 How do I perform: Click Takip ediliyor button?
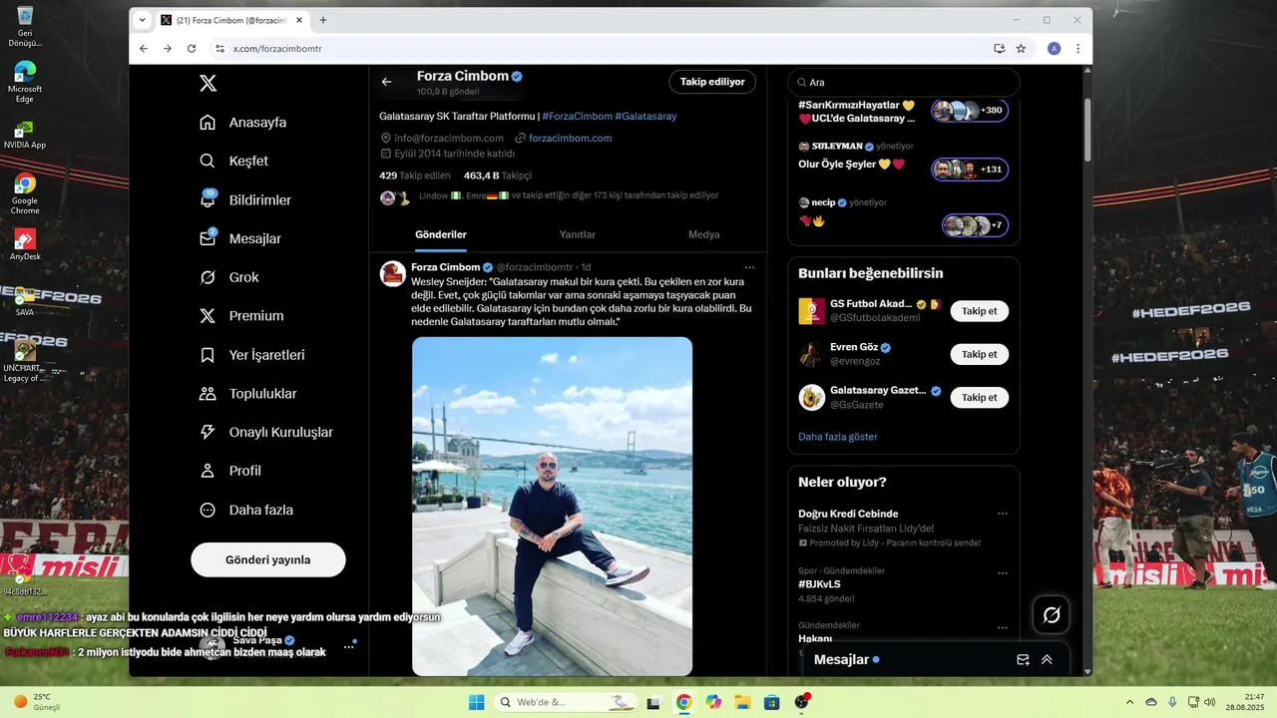712,82
